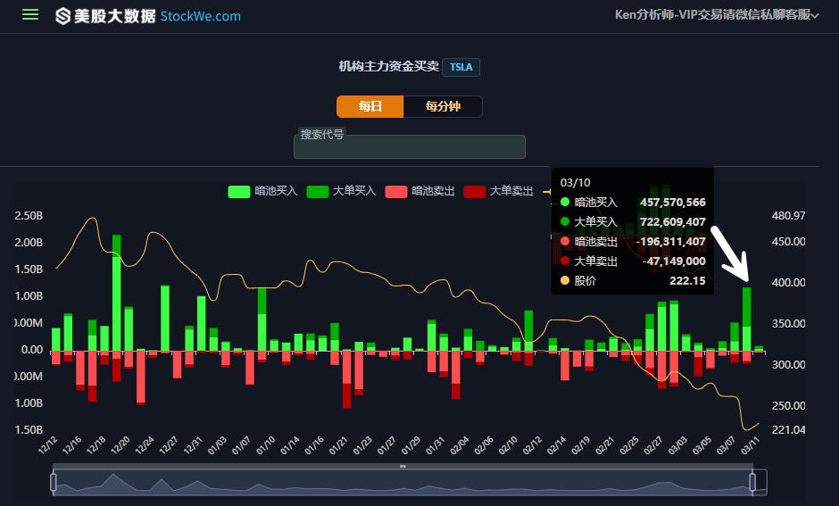
Task: Switch to the 每分钟 tab
Action: (x=443, y=106)
